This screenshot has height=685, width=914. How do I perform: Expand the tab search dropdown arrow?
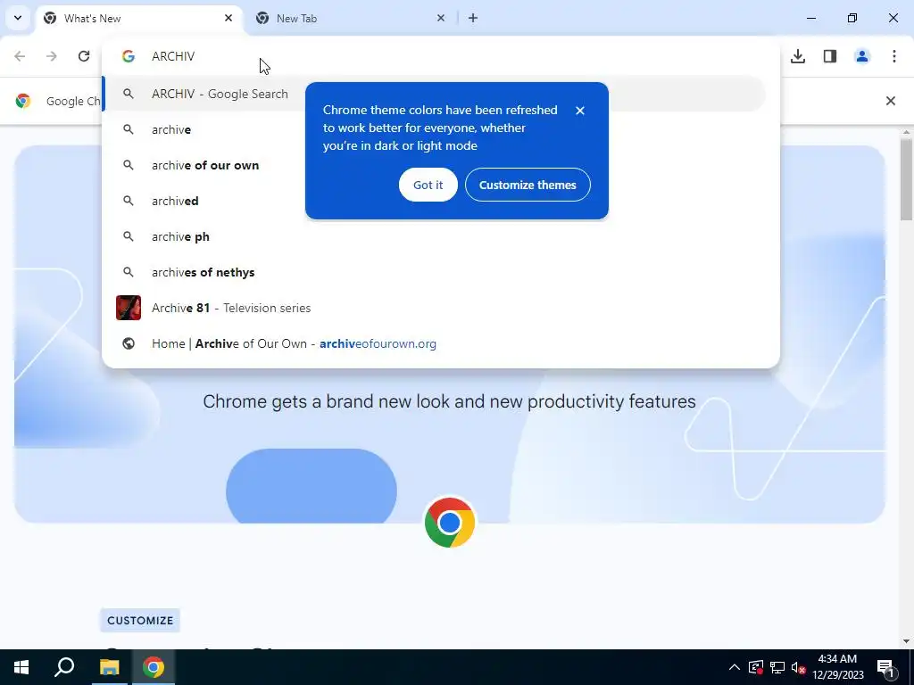click(18, 18)
